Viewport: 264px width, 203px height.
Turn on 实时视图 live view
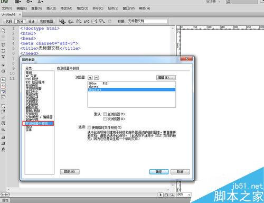pyautogui.click(x=46, y=22)
